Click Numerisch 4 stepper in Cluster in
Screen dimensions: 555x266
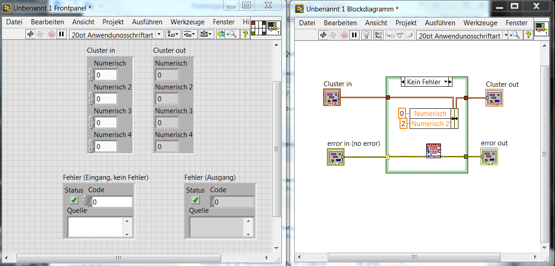[91, 146]
